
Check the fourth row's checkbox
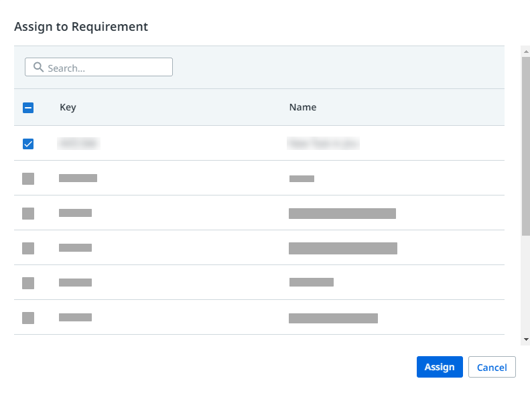[28, 248]
